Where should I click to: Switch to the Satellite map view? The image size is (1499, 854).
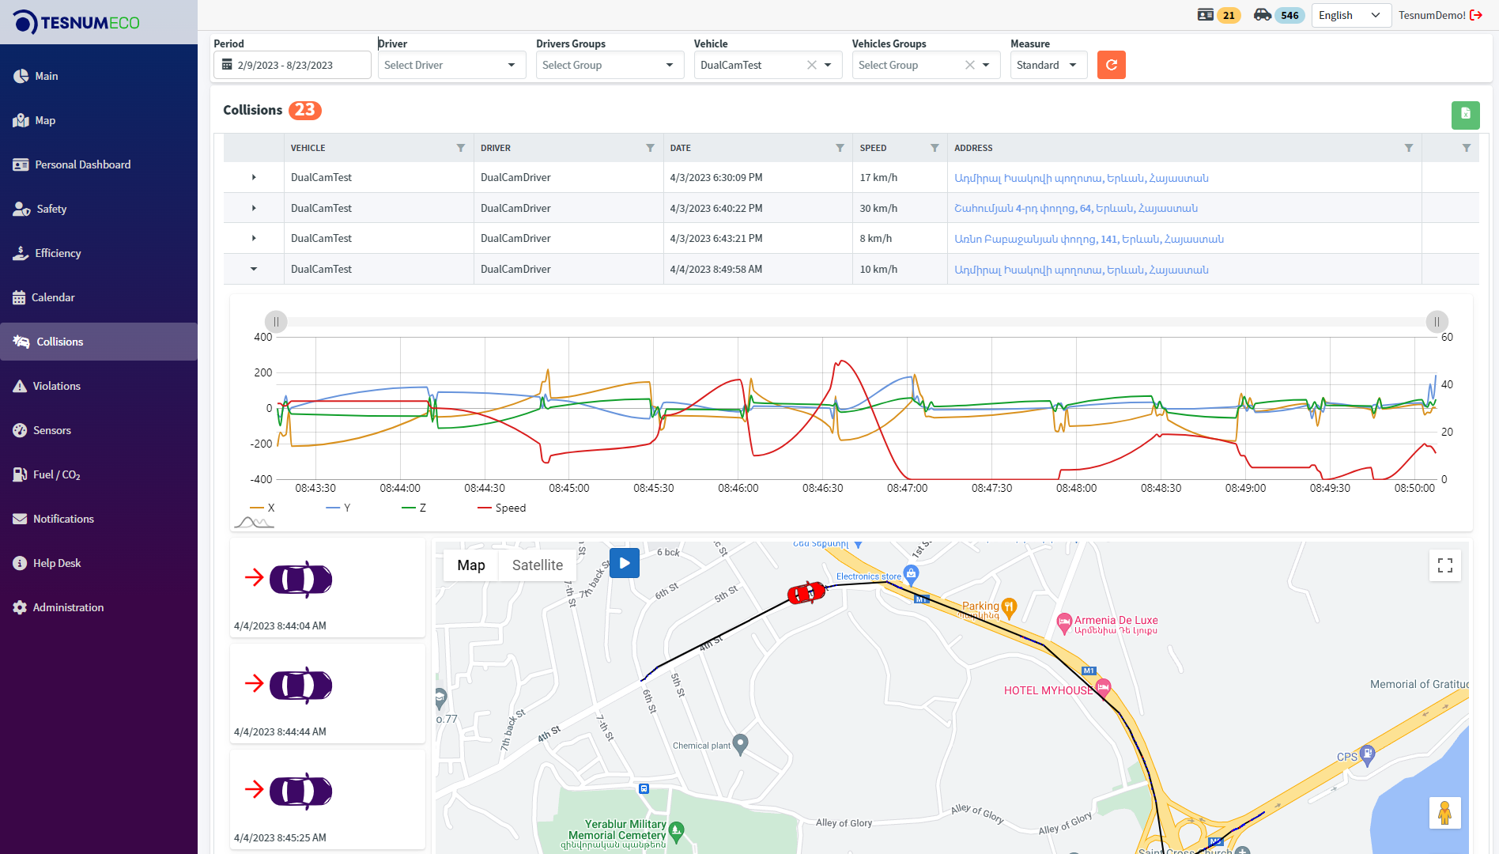tap(538, 565)
